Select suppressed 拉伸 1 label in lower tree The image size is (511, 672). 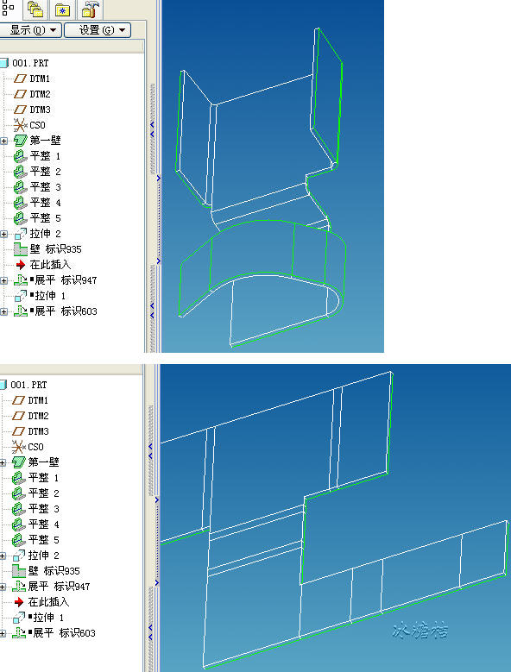click(x=48, y=618)
